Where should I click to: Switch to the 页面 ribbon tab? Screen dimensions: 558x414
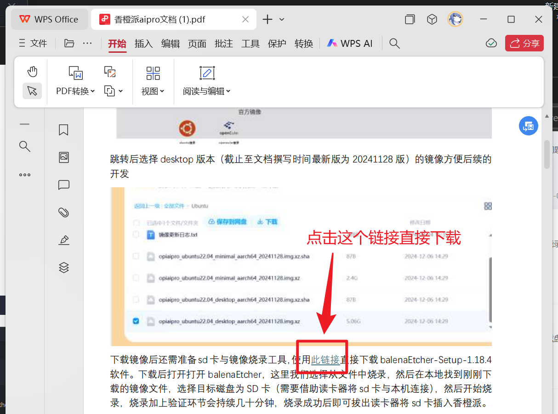coord(197,44)
